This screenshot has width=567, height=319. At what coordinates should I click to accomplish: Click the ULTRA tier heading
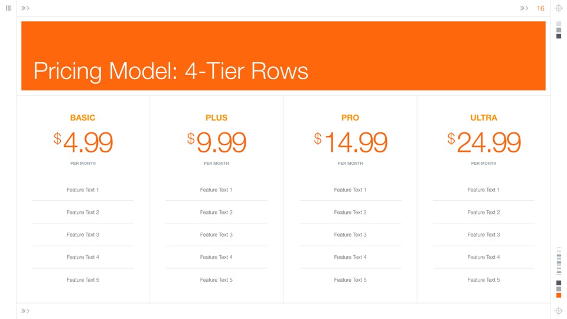coord(484,118)
